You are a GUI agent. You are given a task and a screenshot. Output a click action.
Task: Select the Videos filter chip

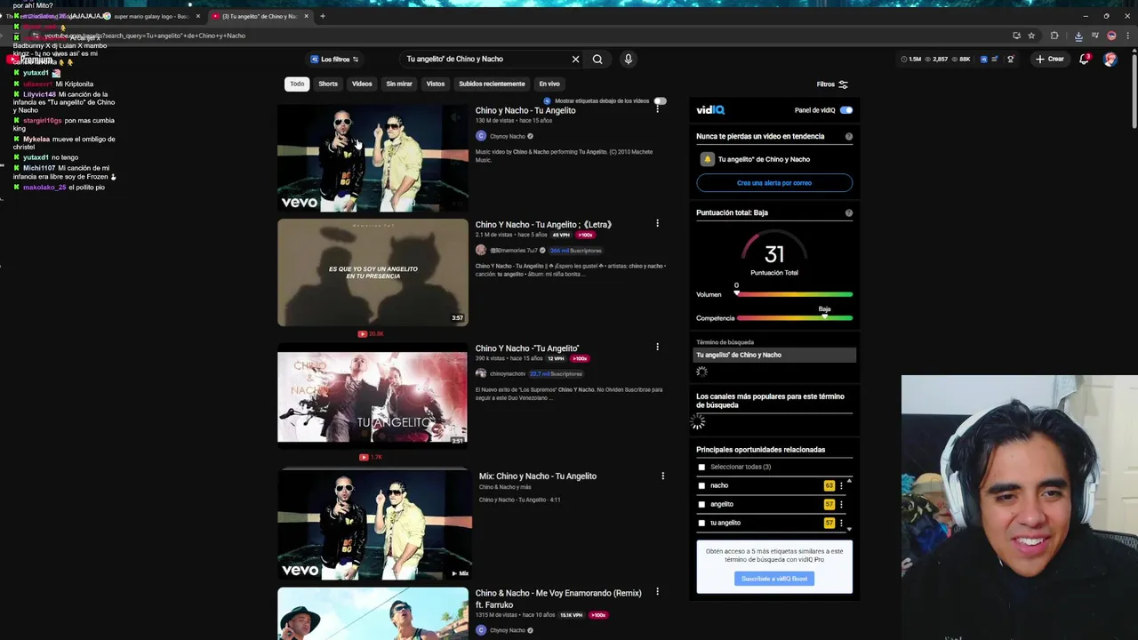[x=362, y=84]
